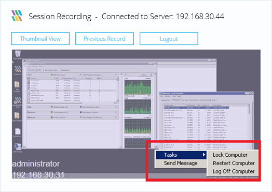Open the Tasks submenu arrow
The width and height of the screenshot is (272, 192).
pos(204,155)
